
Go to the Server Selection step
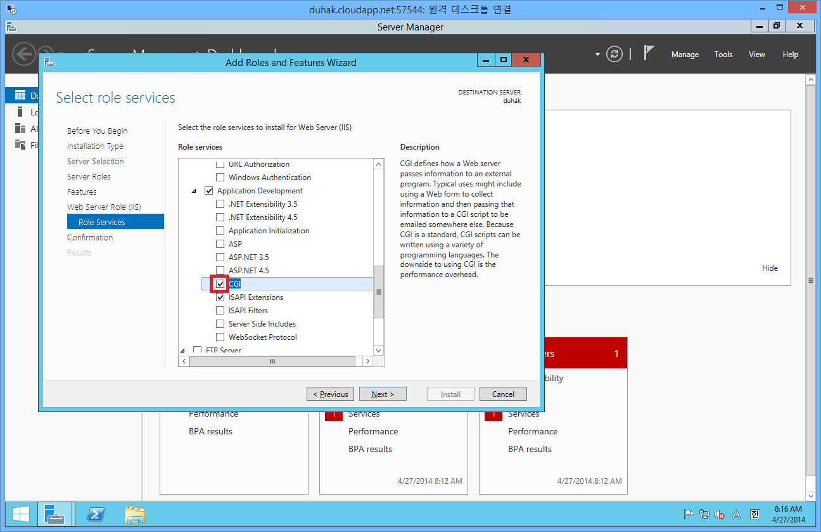[x=96, y=162]
